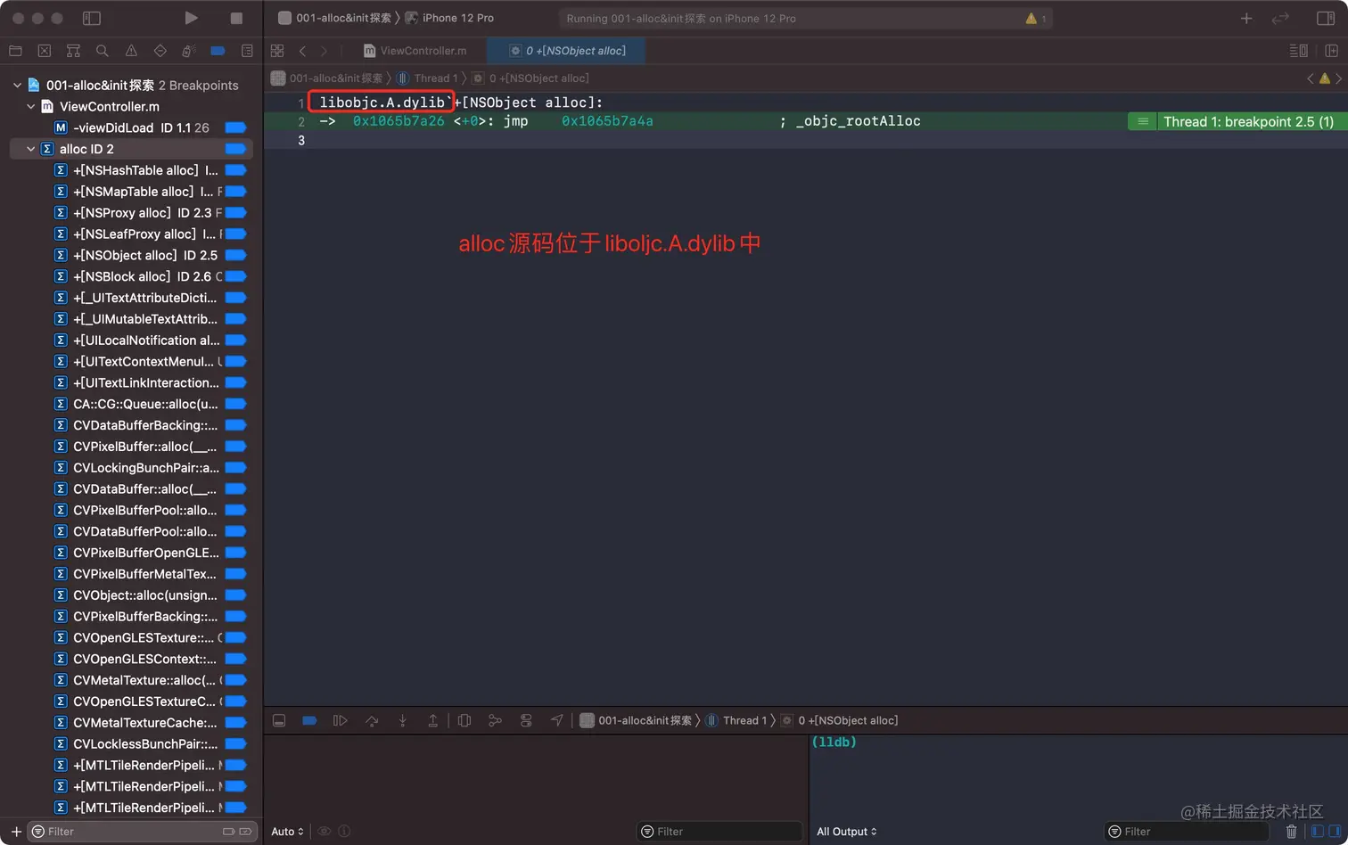Collapse the ViewController.m breakpoint group
This screenshot has width=1348, height=845.
(x=31, y=106)
